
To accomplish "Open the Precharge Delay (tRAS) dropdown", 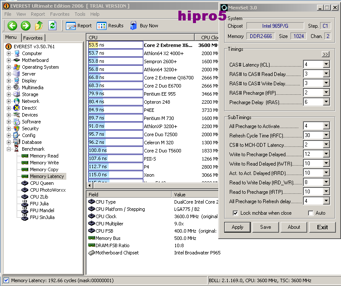I will (326, 102).
